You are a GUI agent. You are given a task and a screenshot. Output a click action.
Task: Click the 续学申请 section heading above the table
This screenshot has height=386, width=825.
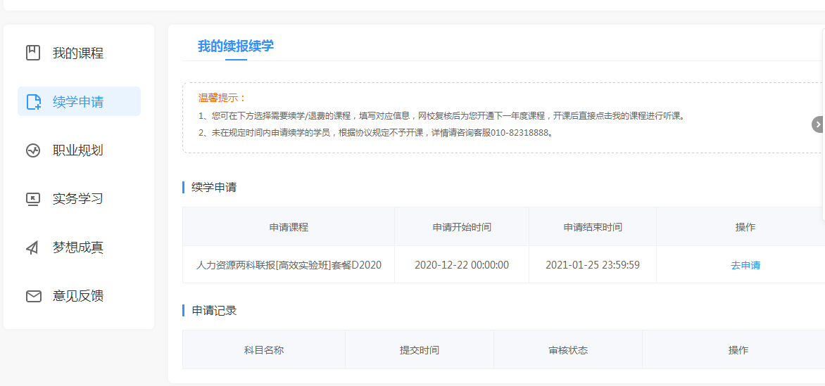click(x=214, y=187)
